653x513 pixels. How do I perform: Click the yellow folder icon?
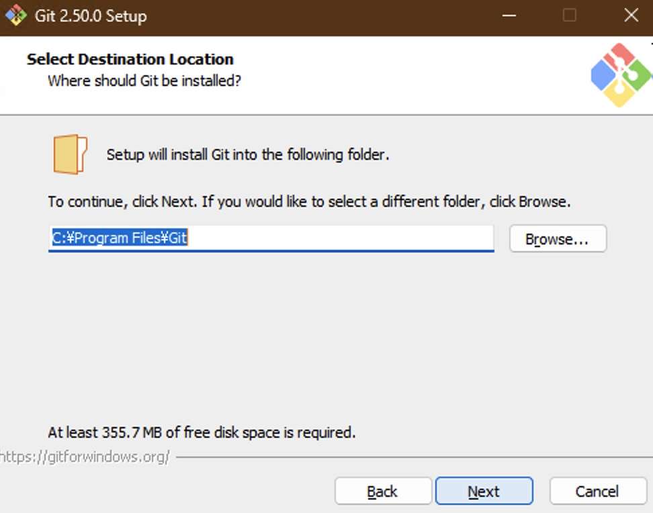coord(70,154)
